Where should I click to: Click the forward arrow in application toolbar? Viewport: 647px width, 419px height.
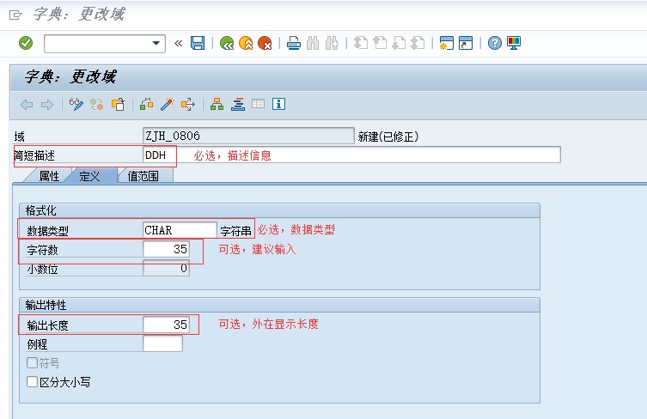47,105
